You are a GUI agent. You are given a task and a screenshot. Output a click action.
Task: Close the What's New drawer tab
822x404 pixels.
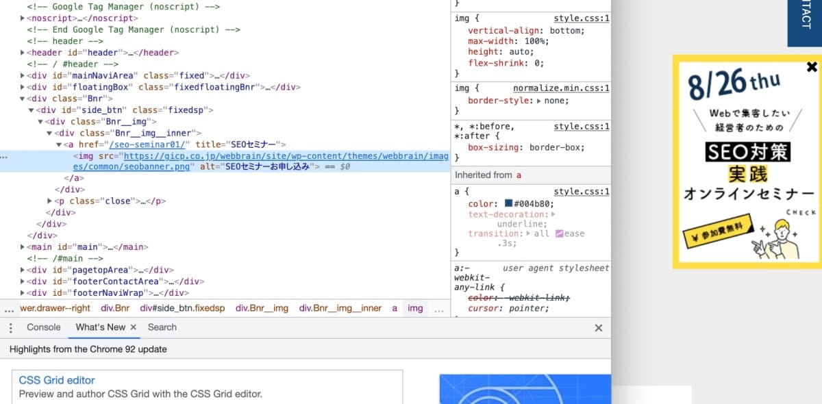[x=133, y=327]
